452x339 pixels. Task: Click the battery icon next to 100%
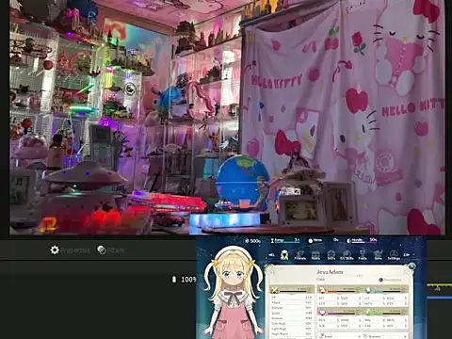click(174, 279)
